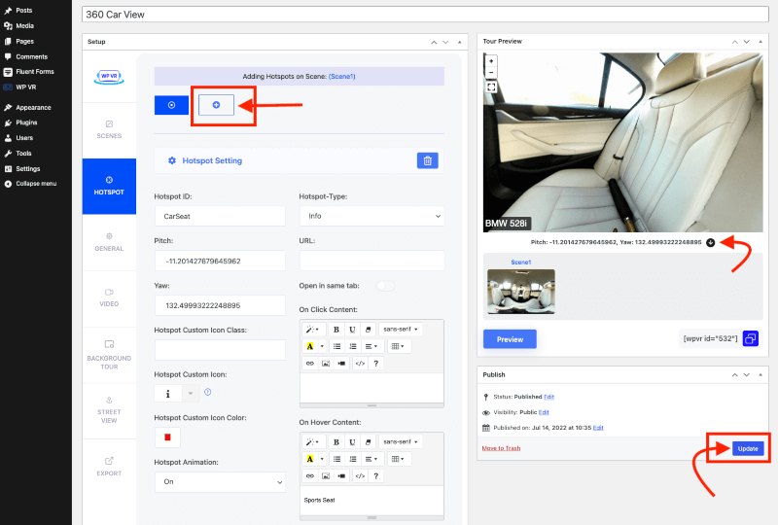The width and height of the screenshot is (778, 525).
Task: Open the Hotspot-Type dropdown
Action: (371, 217)
